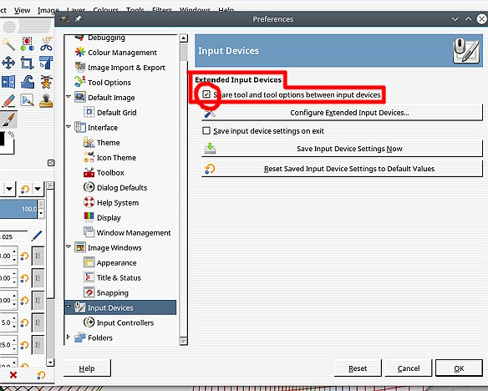488x391 pixels.
Task: Collapse the Image Windows section
Action: coord(69,247)
